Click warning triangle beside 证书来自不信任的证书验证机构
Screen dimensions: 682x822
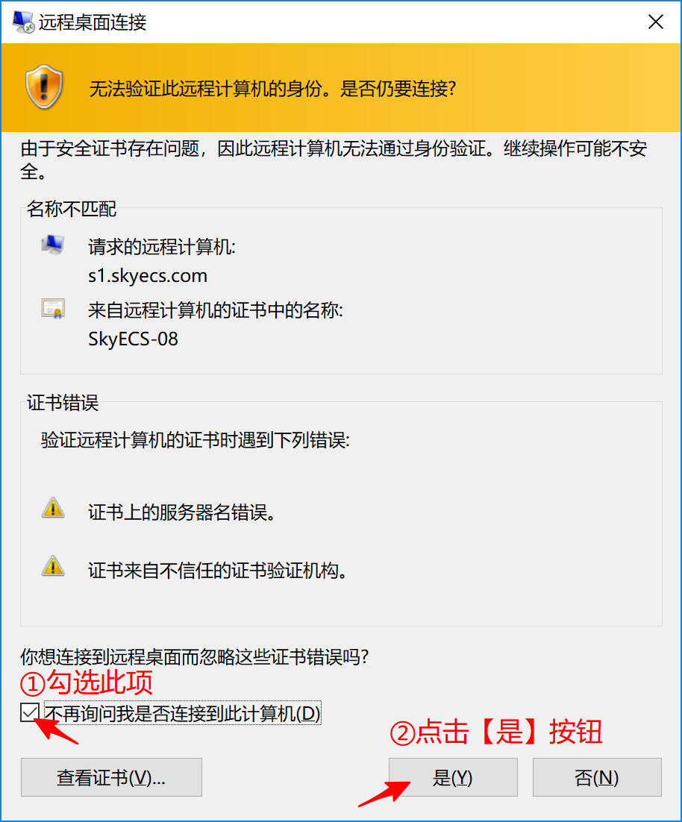coord(53,566)
